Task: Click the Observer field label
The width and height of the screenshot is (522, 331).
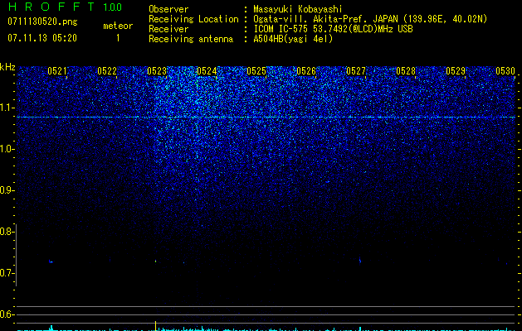Action: [168, 9]
